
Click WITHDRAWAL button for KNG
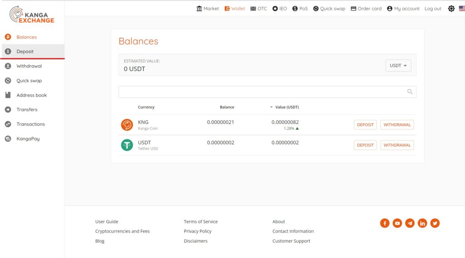(x=397, y=125)
